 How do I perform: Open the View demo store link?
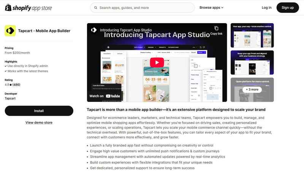point(39,122)
